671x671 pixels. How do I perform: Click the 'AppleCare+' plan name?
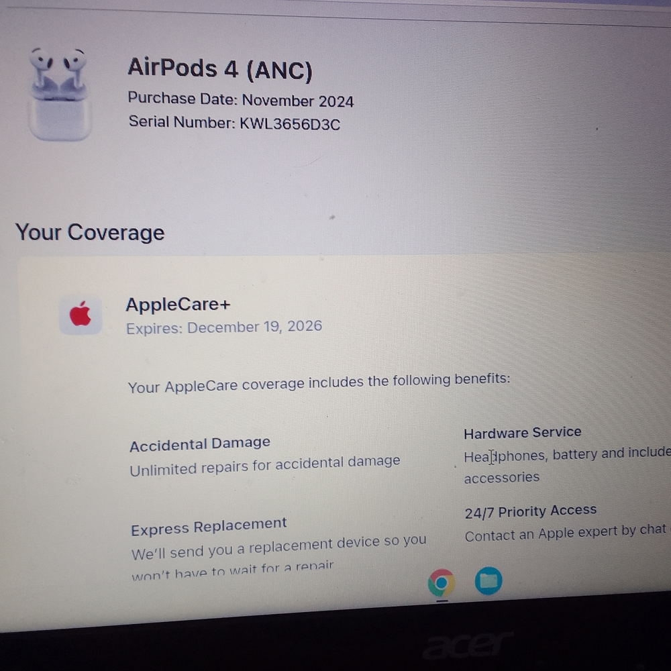pos(178,304)
